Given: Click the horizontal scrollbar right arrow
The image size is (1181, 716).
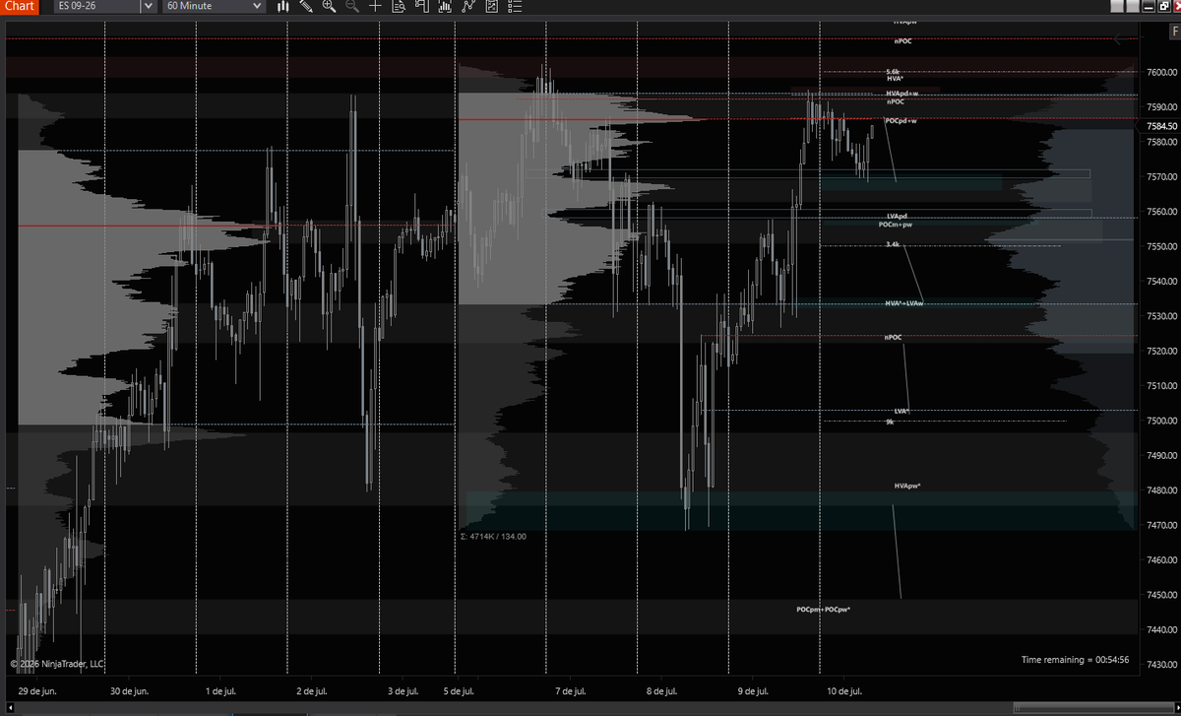Looking at the screenshot, I should pos(1178,707).
